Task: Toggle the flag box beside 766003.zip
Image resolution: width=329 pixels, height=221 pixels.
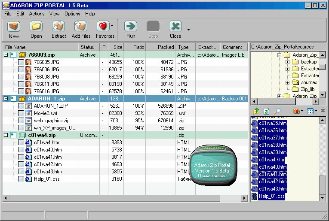Action: (x=13, y=55)
